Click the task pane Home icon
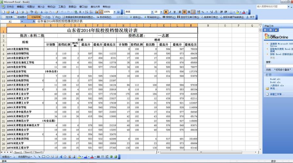Screen dimensions: 293x163 [x=276, y=30]
